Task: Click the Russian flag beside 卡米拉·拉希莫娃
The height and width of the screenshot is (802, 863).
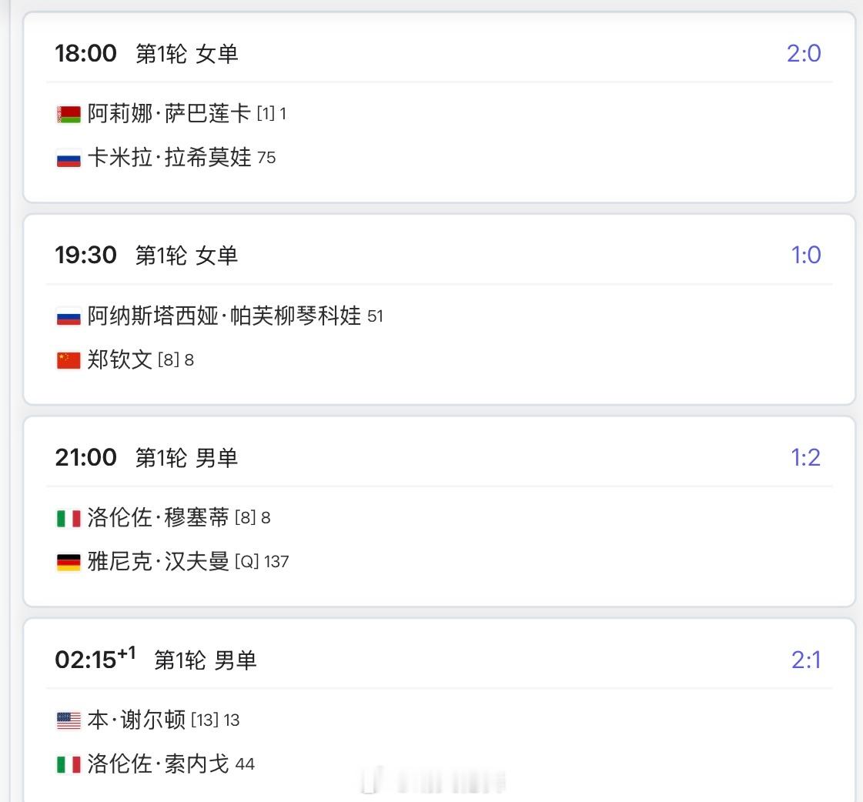Action: (69, 159)
